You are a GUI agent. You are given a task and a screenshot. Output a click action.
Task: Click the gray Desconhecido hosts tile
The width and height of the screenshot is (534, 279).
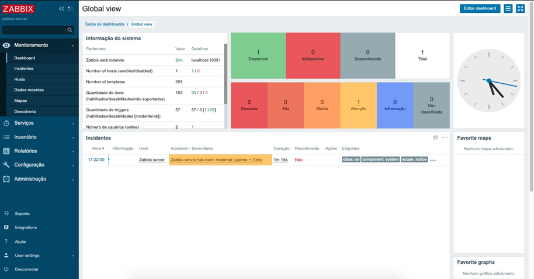[x=368, y=56]
